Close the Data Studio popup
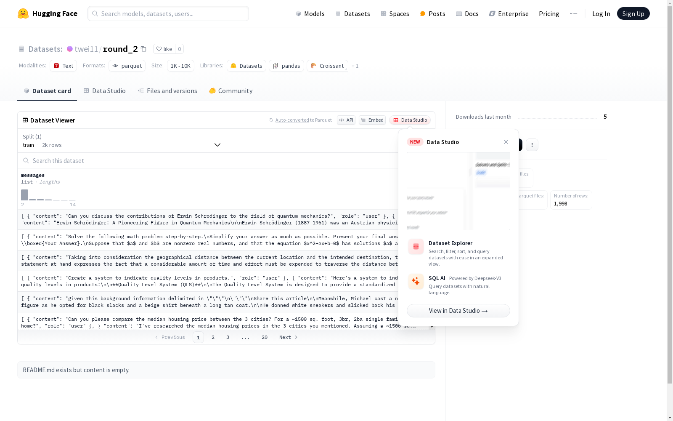The width and height of the screenshot is (673, 421). click(x=506, y=142)
